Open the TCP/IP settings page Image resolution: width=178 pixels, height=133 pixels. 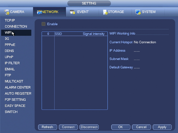(10, 20)
